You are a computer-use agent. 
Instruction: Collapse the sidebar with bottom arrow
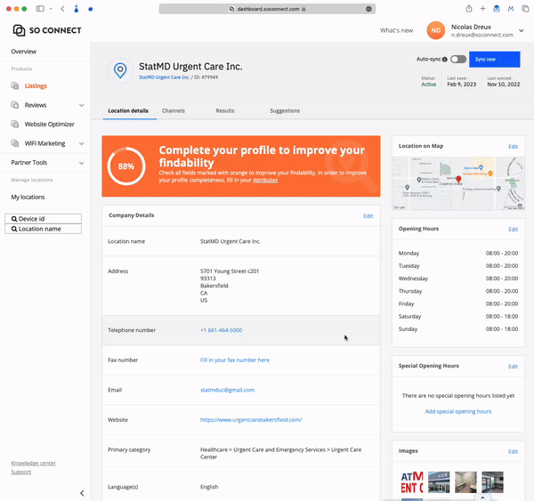pyautogui.click(x=82, y=493)
